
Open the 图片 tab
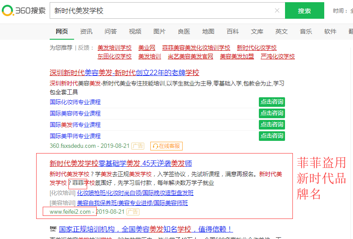coord(160,31)
